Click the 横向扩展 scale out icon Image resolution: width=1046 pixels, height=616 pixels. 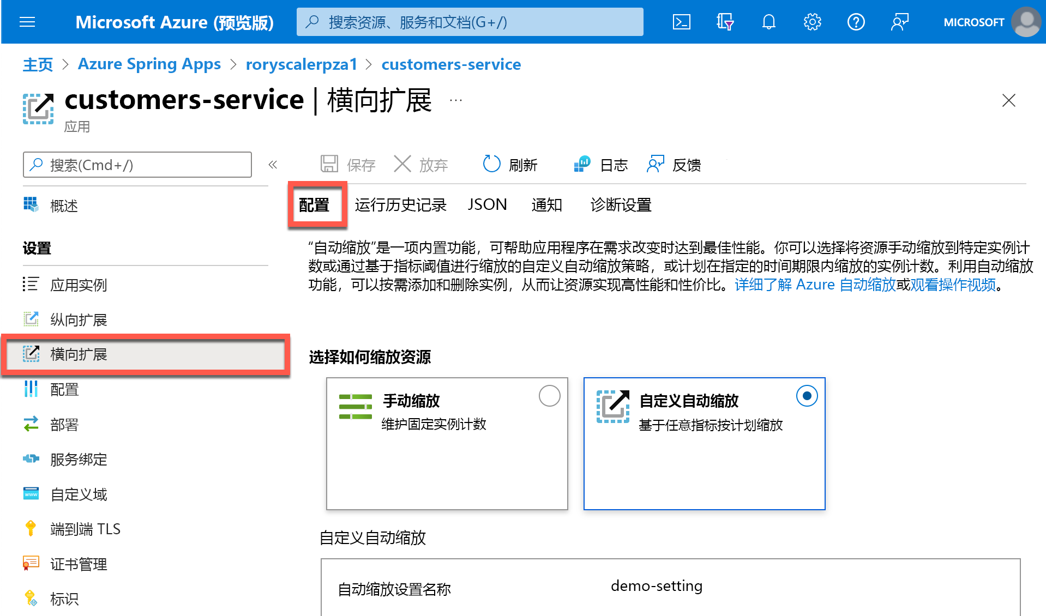[x=31, y=354]
